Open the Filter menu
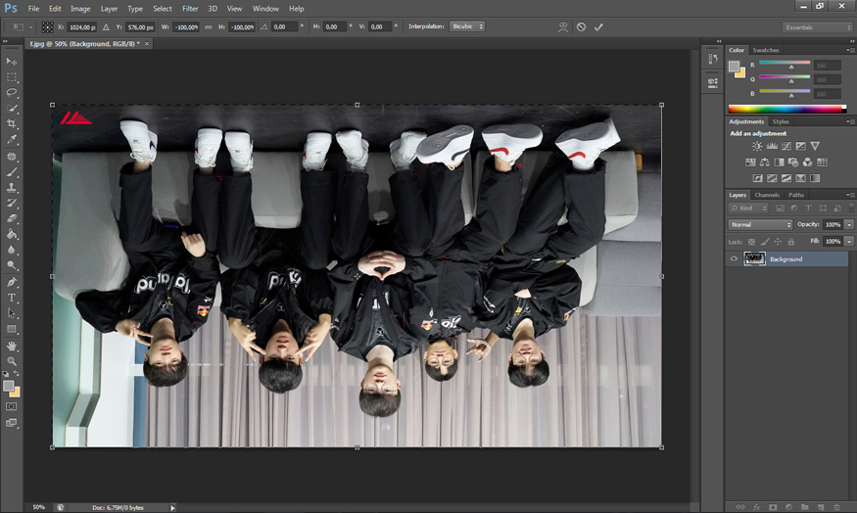857x513 pixels. coord(190,8)
